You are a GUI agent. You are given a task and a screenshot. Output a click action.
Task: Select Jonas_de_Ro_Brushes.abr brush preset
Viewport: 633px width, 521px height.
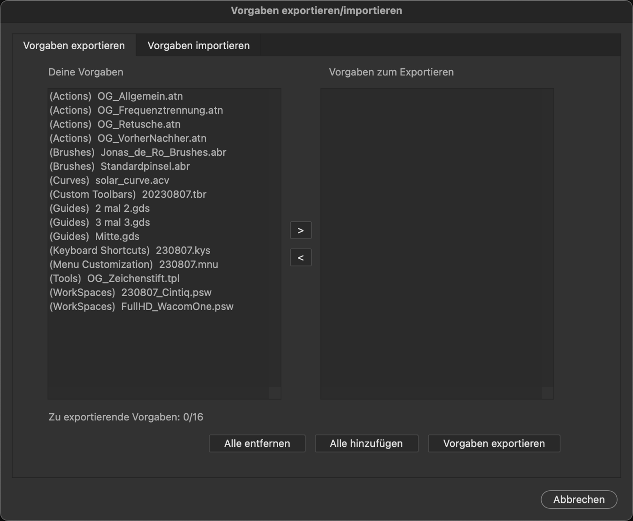(x=138, y=152)
